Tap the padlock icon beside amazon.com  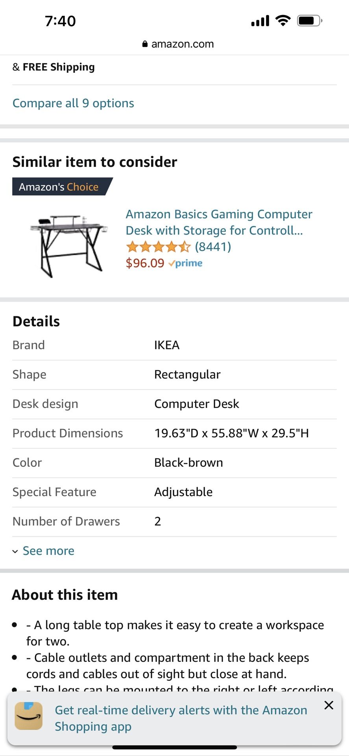(x=145, y=44)
